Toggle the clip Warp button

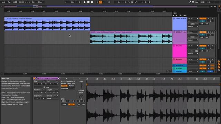pos(64,86)
